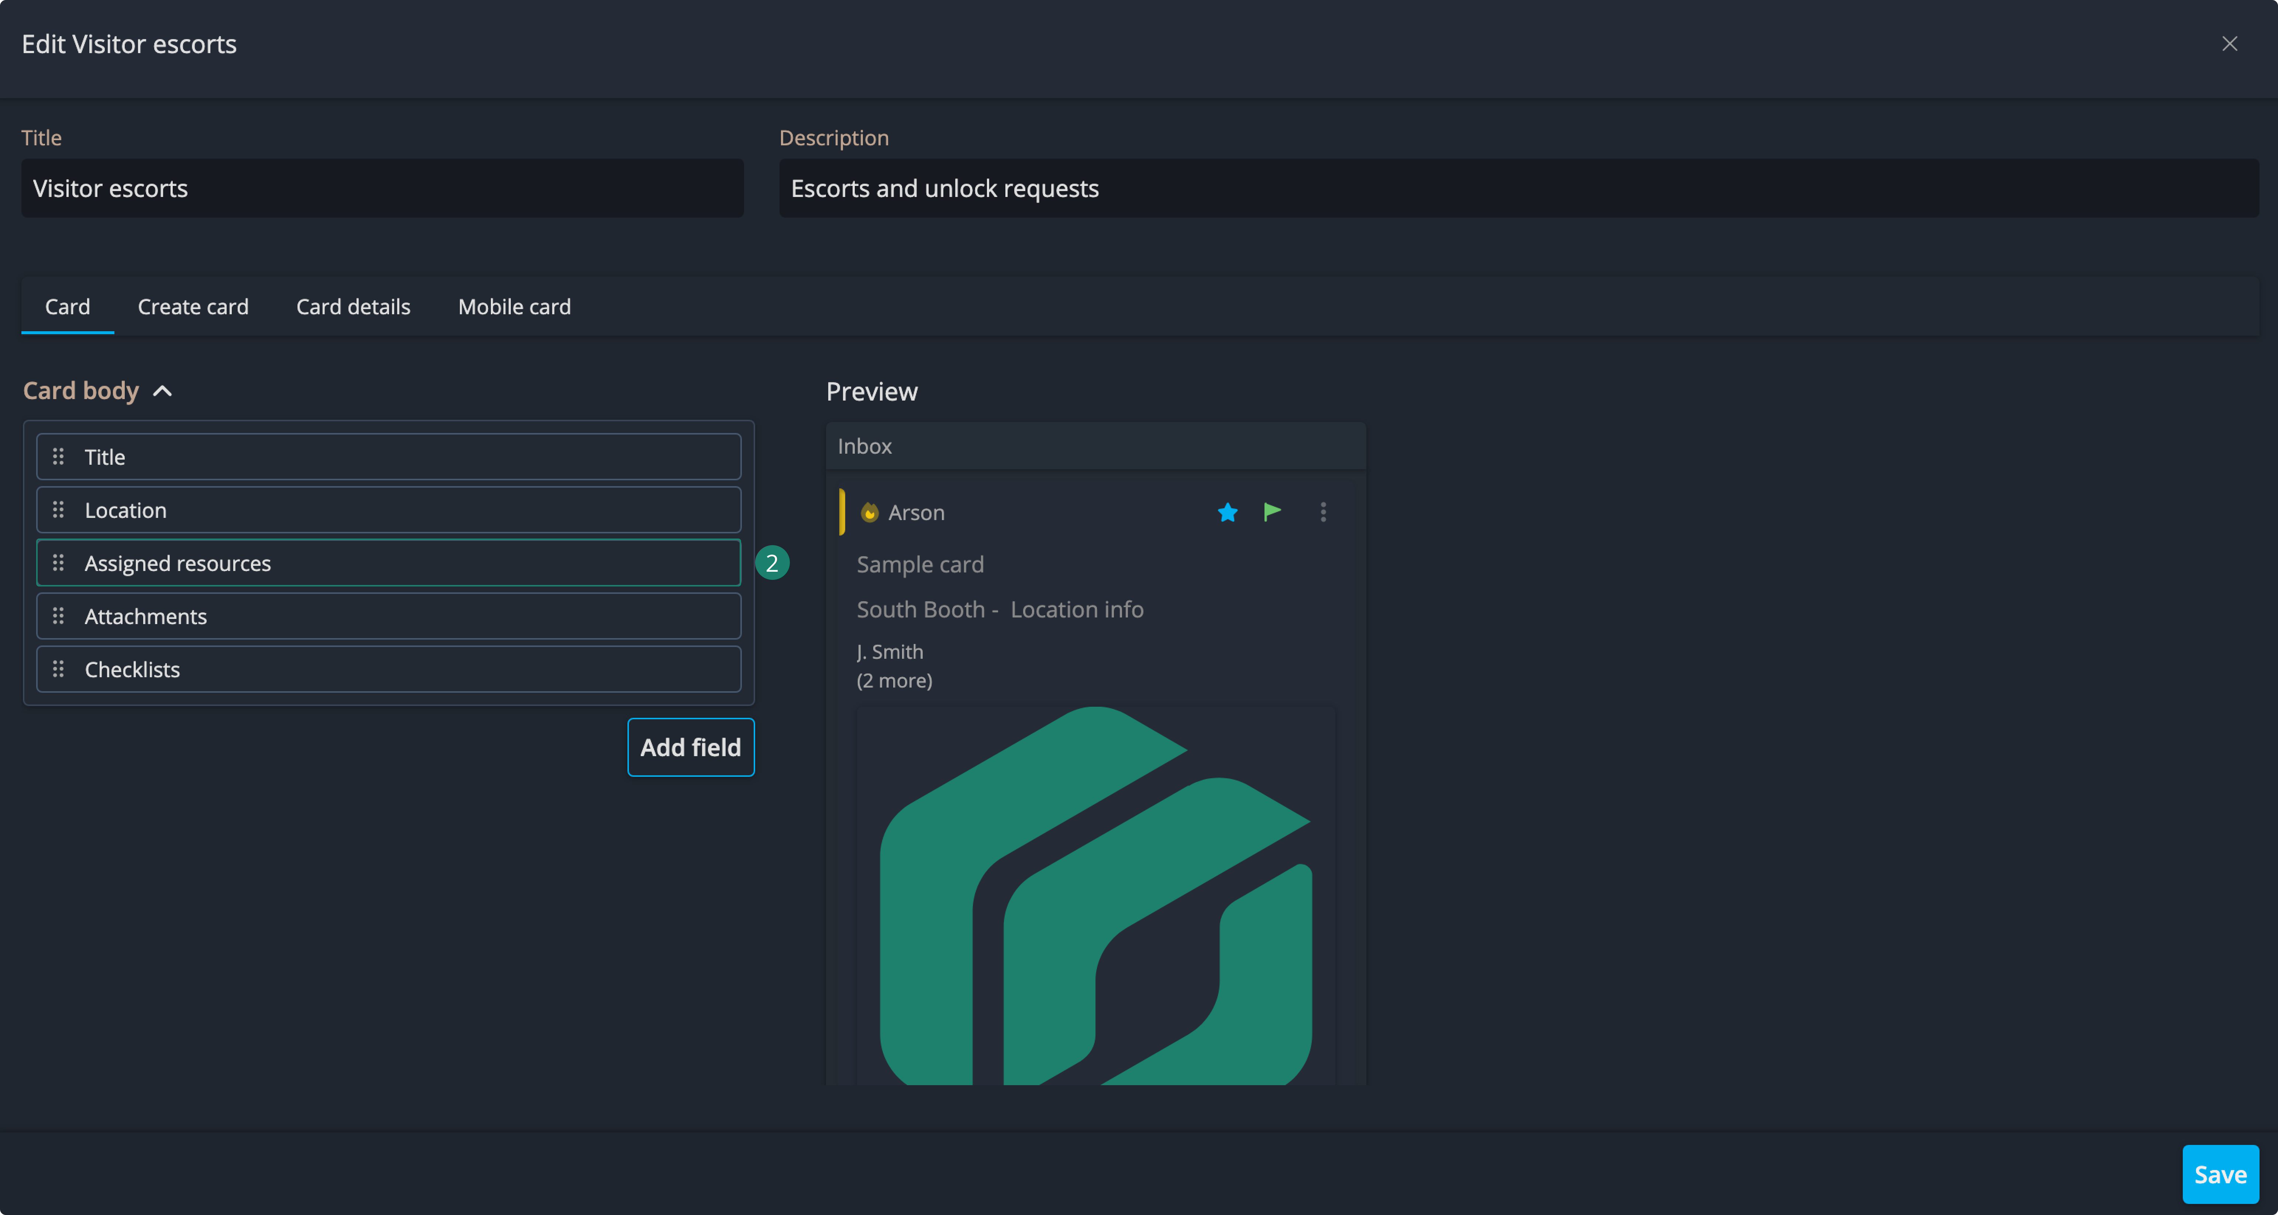Viewport: 2278px width, 1215px height.
Task: Click the Arson fire category icon
Action: 869,512
